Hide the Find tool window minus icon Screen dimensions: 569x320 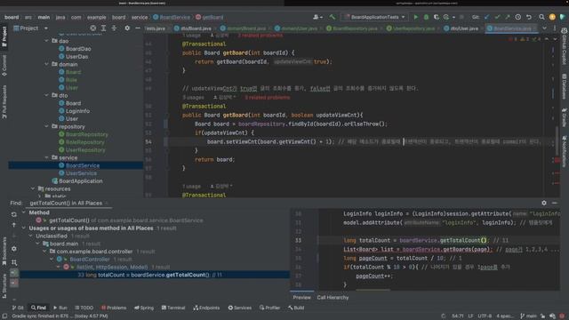tap(555, 203)
